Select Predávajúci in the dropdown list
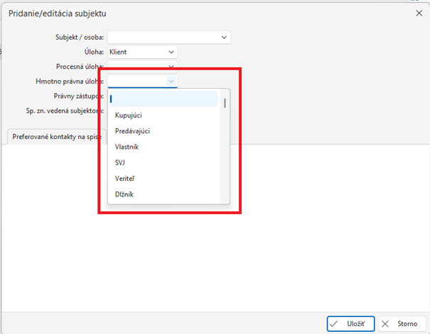Screen dimensions: 430x334 (x=132, y=130)
